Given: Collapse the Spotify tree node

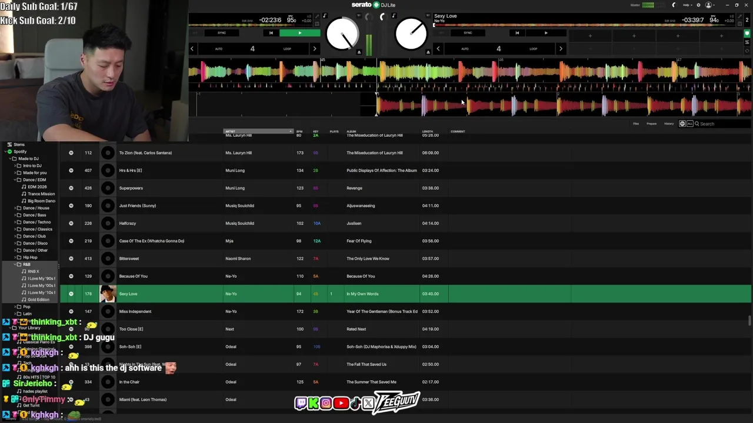Looking at the screenshot, I should (5, 152).
